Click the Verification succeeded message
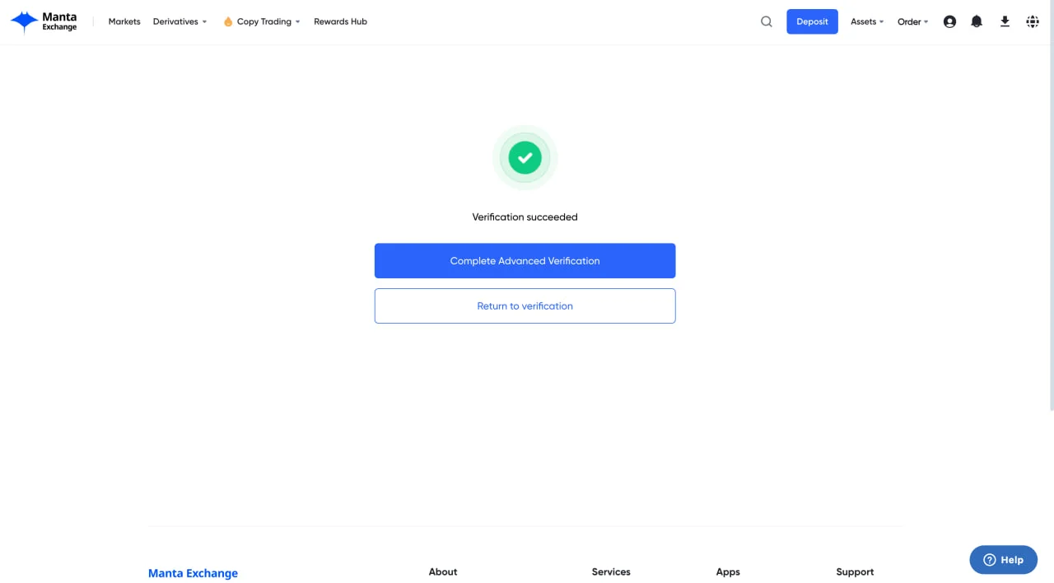Screen dimensions: 1054x583 click(525, 217)
